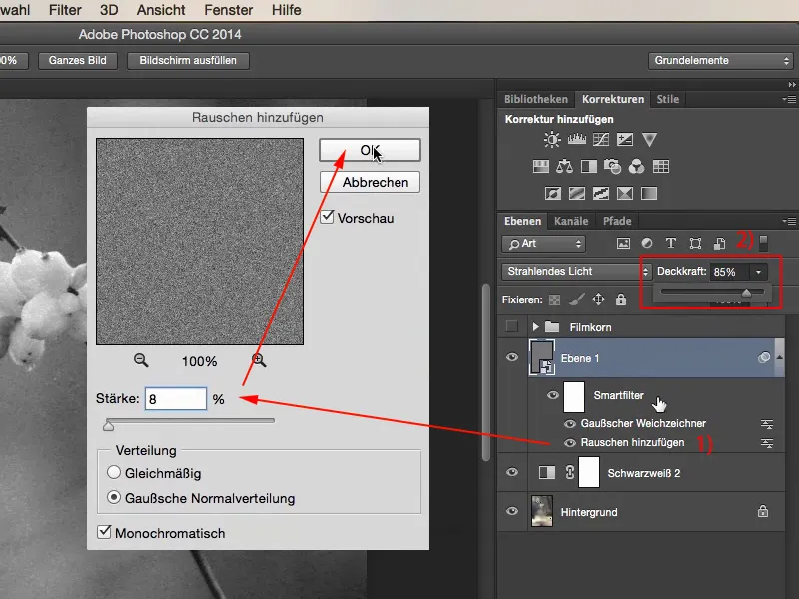Filter layers by adjustment layers
799x599 pixels.
[x=647, y=243]
